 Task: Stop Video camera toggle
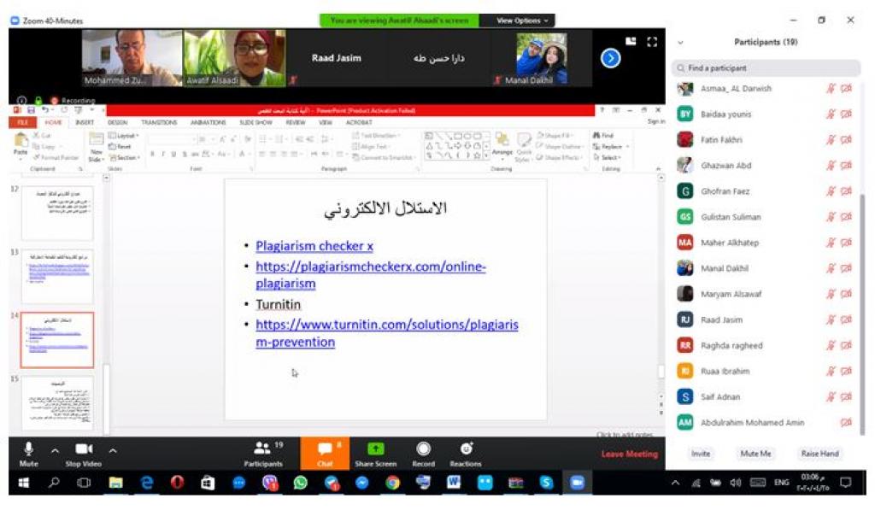click(x=85, y=452)
